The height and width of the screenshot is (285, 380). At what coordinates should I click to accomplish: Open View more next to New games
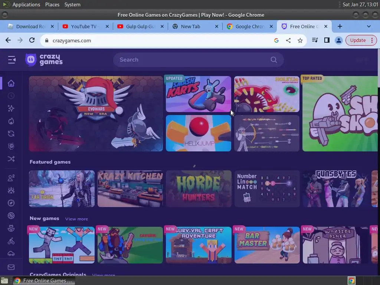tap(76, 219)
